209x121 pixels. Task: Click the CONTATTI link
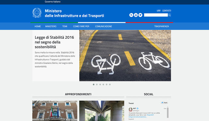pyautogui.click(x=167, y=11)
